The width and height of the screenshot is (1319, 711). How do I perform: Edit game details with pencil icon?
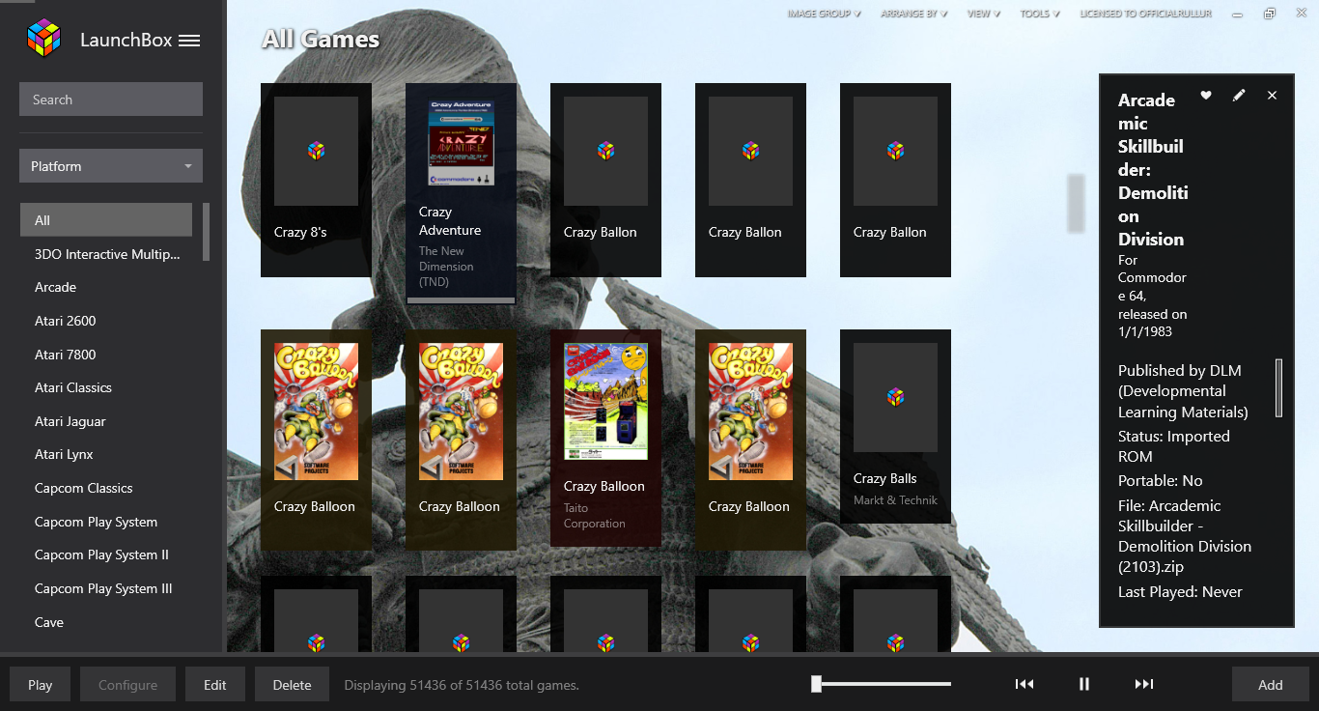point(1239,95)
